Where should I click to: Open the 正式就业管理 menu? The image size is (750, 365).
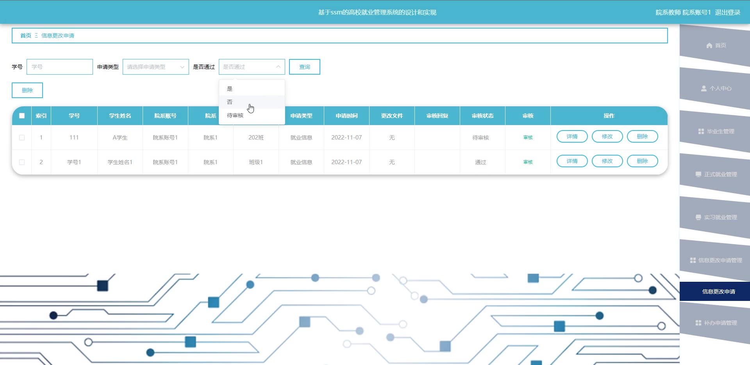[716, 174]
